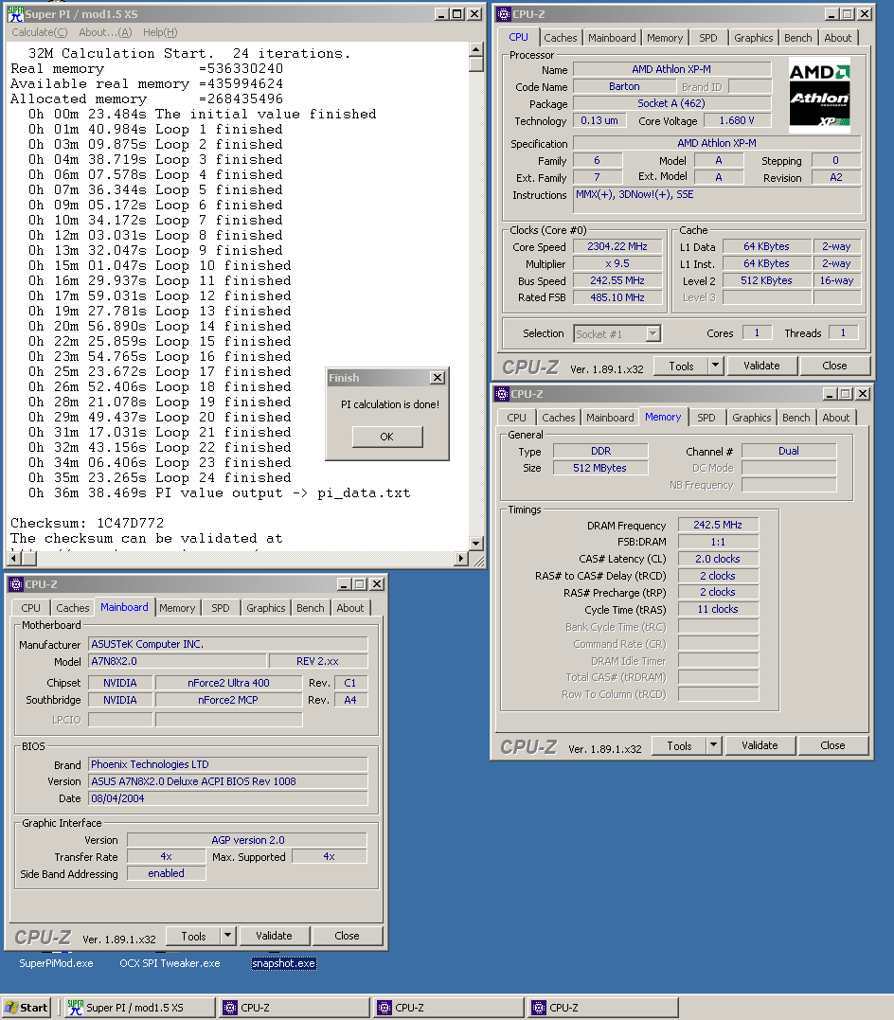Open the Help menu in Super PI

click(x=160, y=32)
